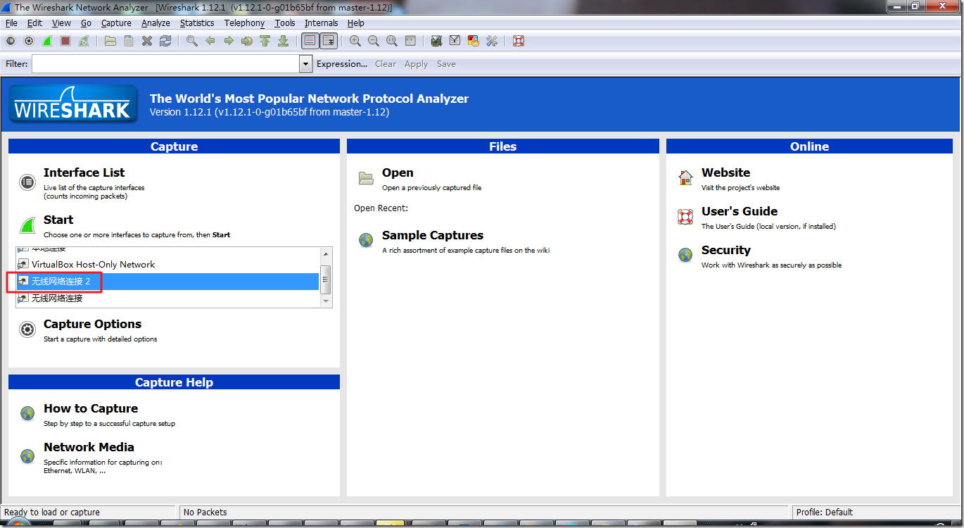964x528 pixels.
Task: Click the toolbar help lifebuoy icon
Action: [x=519, y=41]
